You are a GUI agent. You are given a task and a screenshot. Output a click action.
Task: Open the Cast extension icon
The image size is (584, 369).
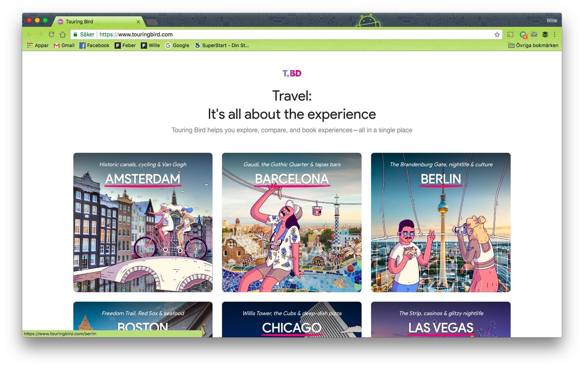pyautogui.click(x=511, y=35)
